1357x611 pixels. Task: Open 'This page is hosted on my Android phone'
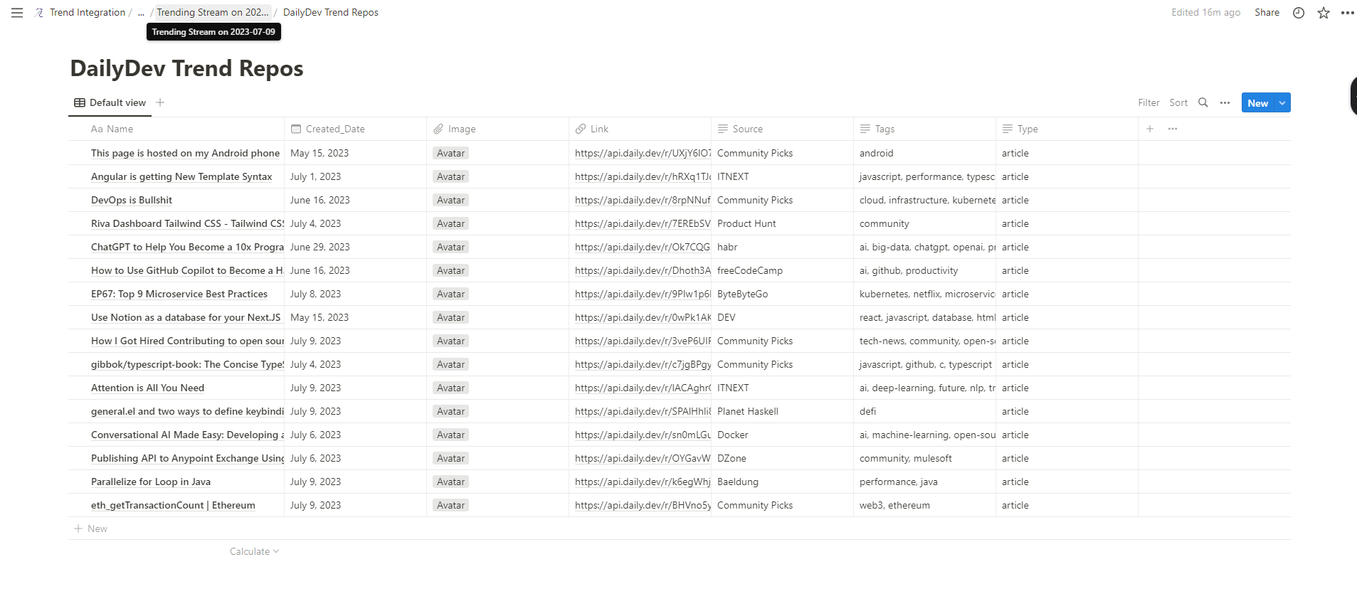coord(185,153)
